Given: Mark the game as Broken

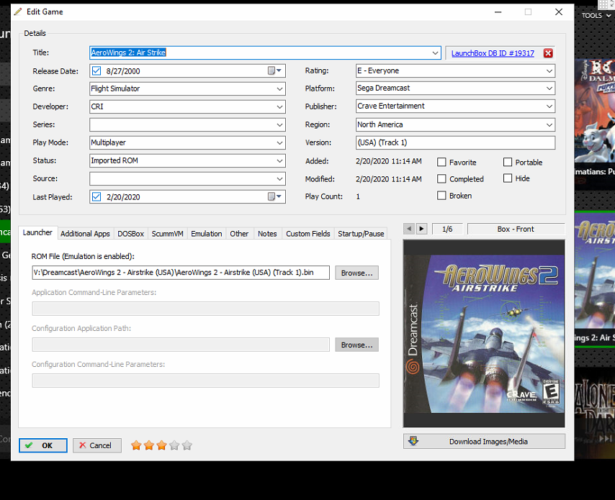Looking at the screenshot, I should (x=441, y=196).
